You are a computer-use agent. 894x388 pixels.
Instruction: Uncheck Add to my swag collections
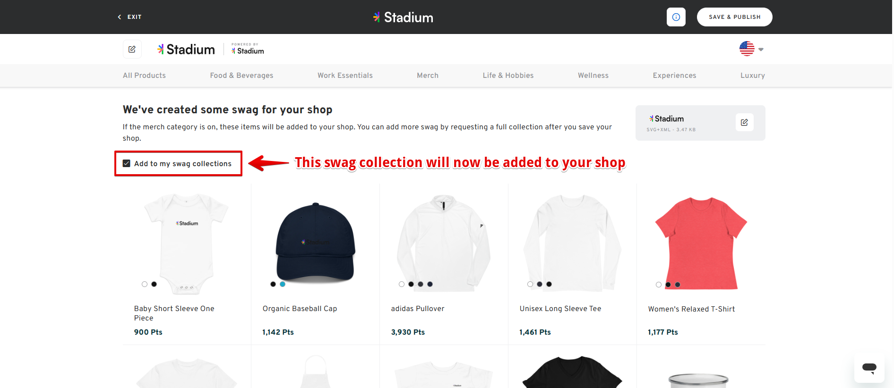click(127, 163)
